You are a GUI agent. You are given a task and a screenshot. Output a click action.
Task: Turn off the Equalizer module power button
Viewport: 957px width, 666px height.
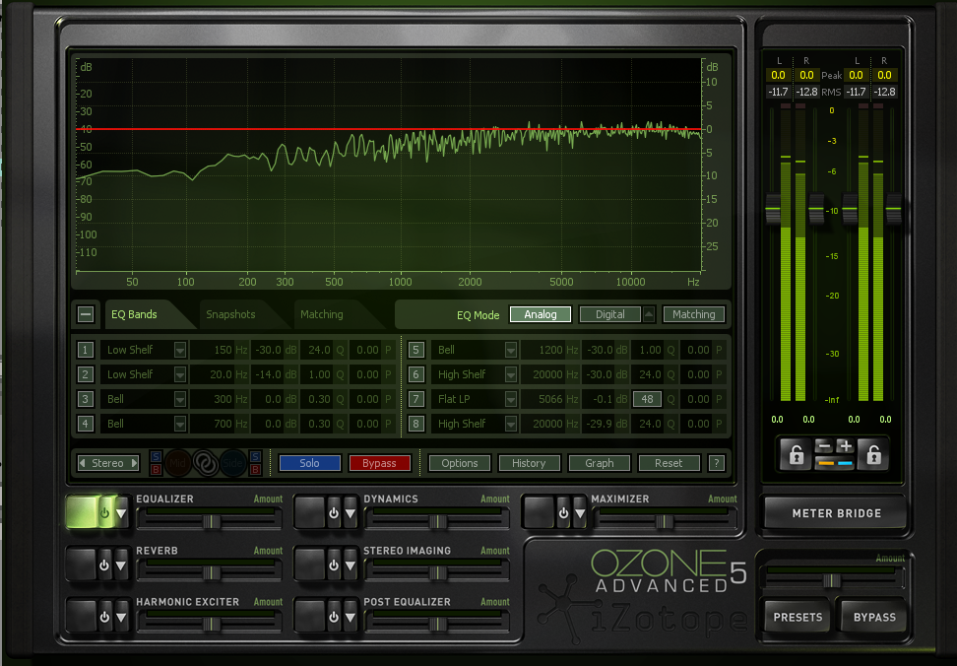(104, 513)
